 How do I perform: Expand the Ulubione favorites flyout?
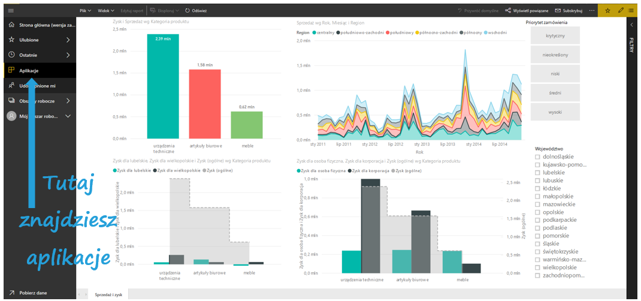click(x=68, y=40)
